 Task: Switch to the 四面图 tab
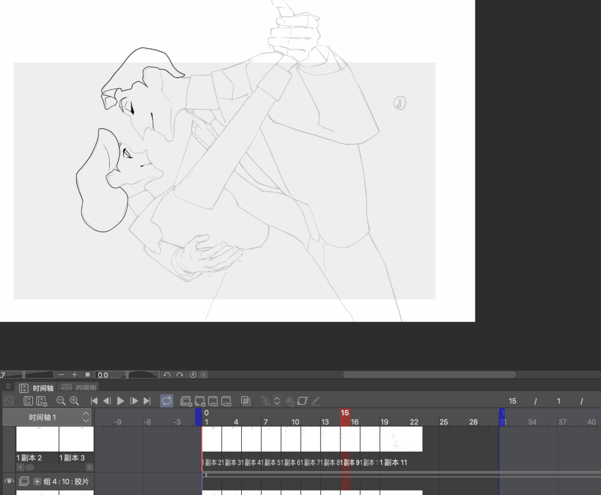pyautogui.click(x=79, y=388)
